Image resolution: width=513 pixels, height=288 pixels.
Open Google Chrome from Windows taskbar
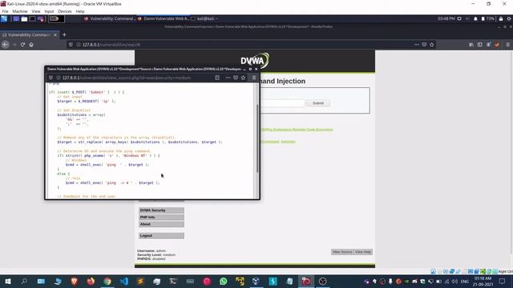(x=107, y=281)
